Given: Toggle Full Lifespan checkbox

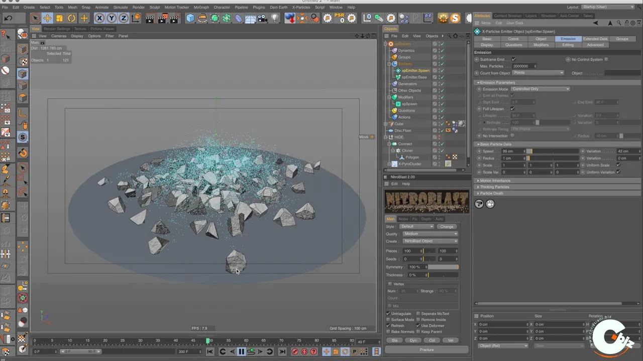Looking at the screenshot, I should [512, 108].
